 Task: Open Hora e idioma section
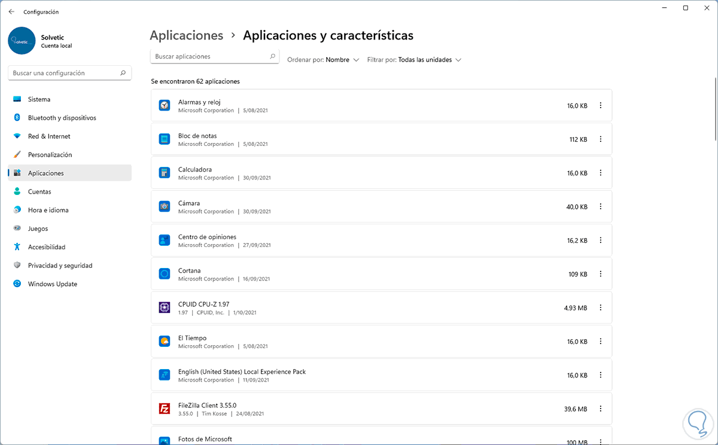click(x=69, y=210)
